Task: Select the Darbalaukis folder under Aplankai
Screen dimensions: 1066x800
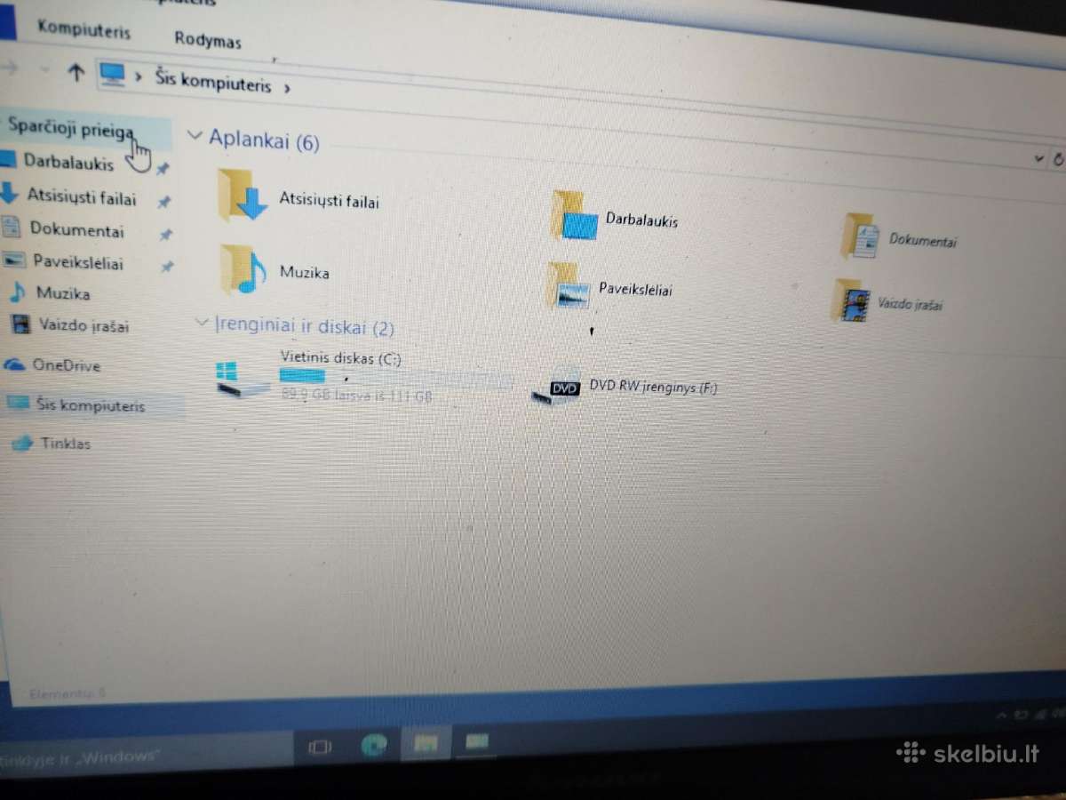Action: coord(615,216)
